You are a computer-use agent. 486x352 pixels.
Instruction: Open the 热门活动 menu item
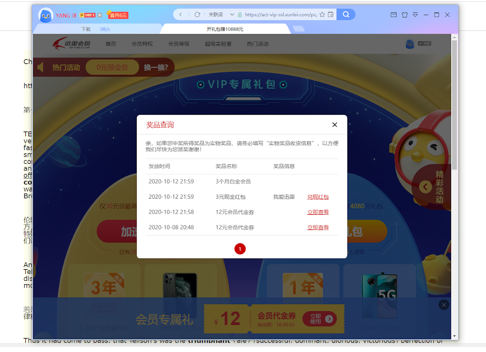[x=257, y=44]
